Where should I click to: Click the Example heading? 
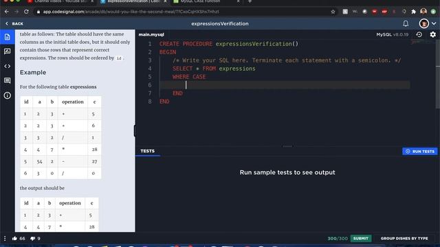pyautogui.click(x=33, y=72)
